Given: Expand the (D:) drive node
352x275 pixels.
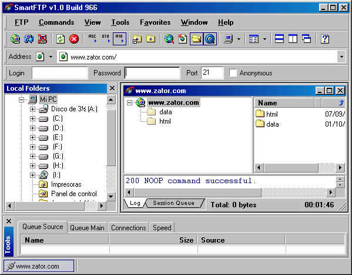Looking at the screenshot, I should pos(32,128).
